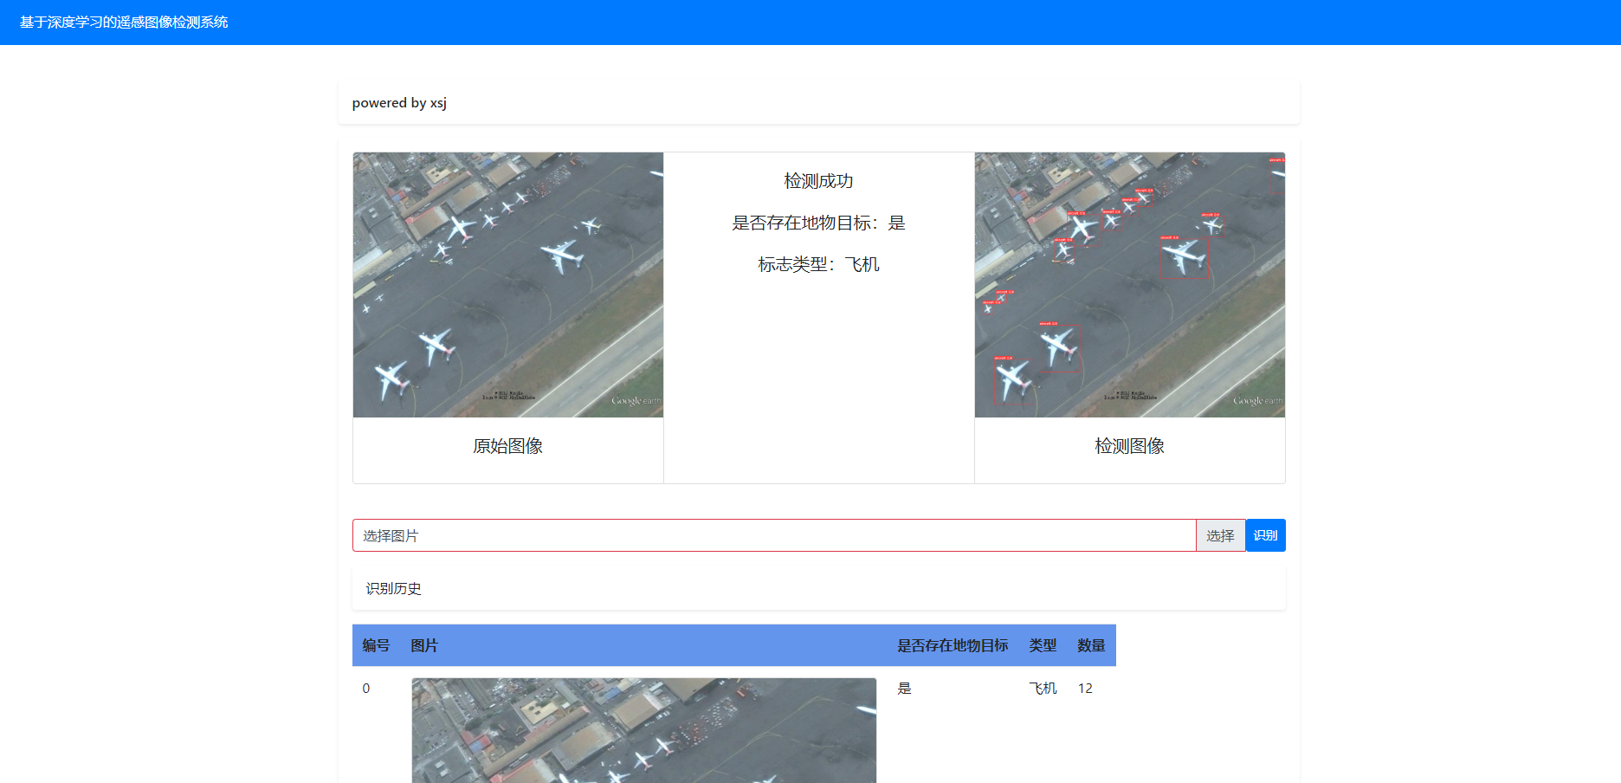
Task: Select the history row number 0 cell
Action: tap(366, 689)
